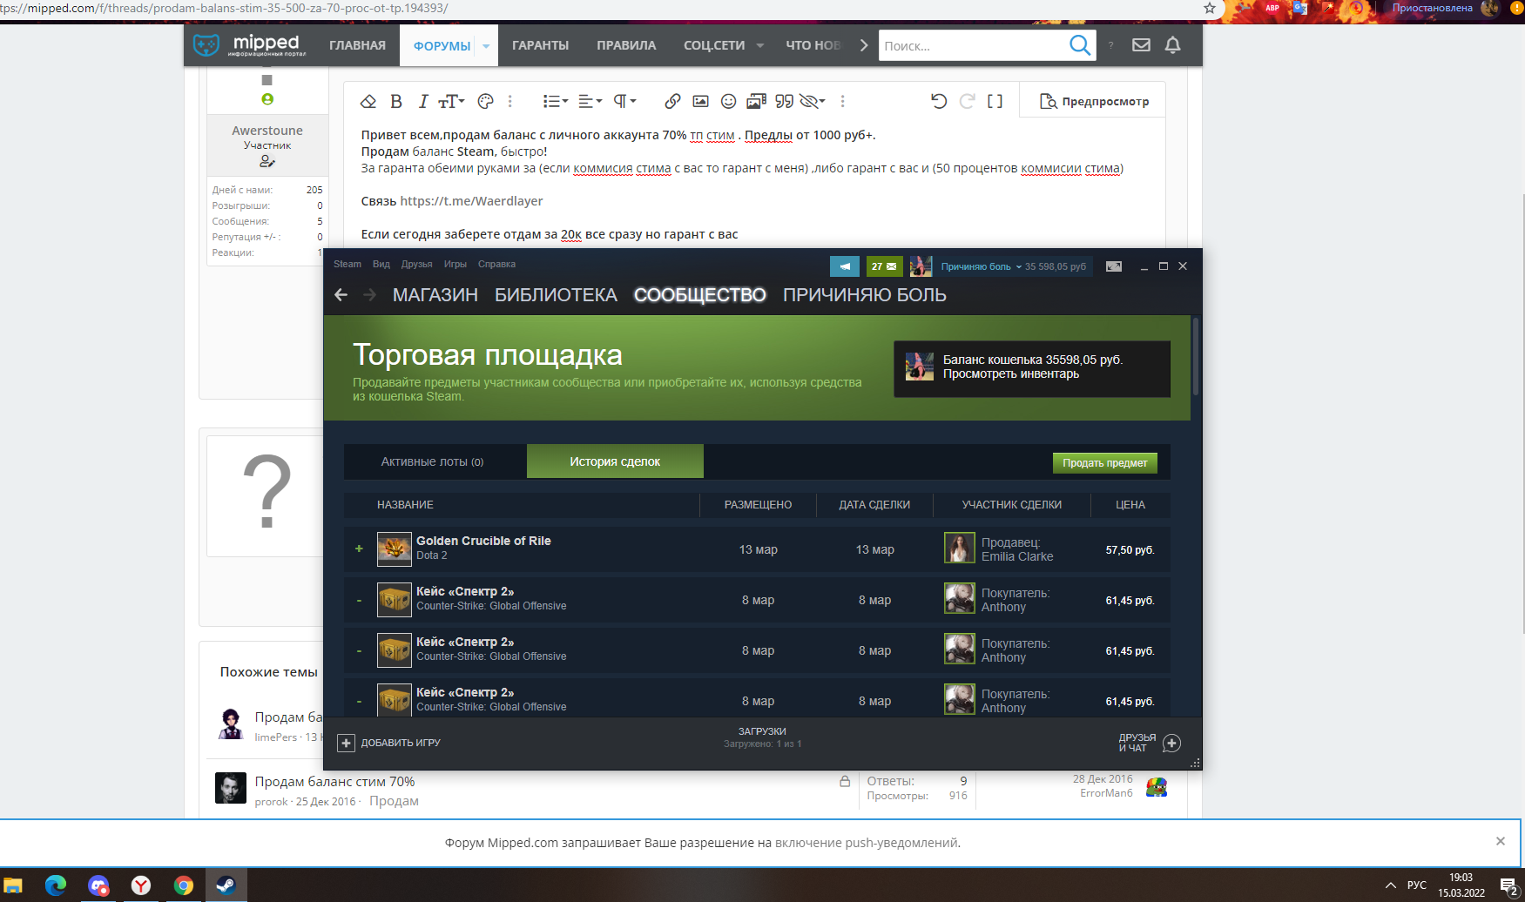Image resolution: width=1525 pixels, height=902 pixels.
Task: Switch to История сделок tab
Action: tap(615, 461)
